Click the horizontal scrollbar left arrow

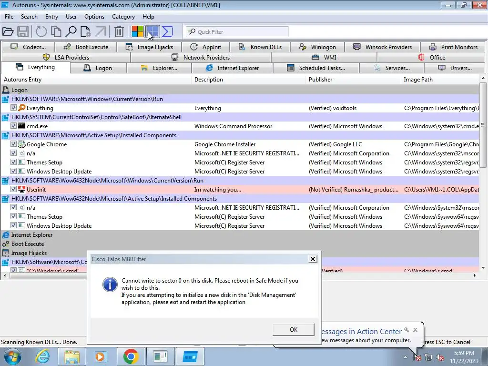(4, 275)
